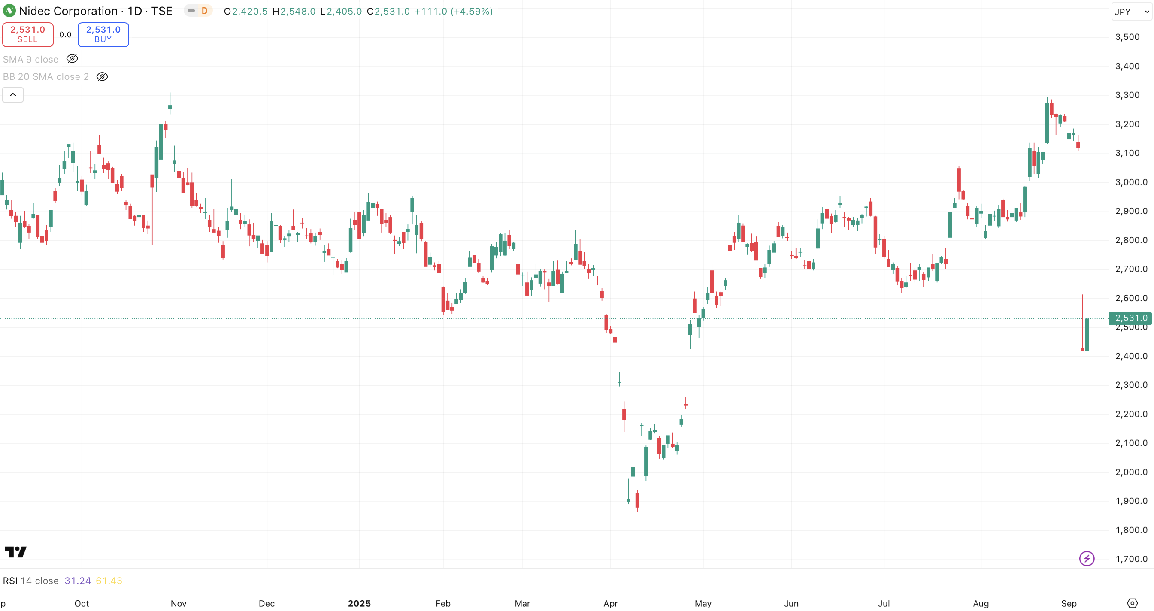This screenshot has width=1154, height=611.
Task: Select the SMA 9 close legend label
Action: pyautogui.click(x=31, y=59)
